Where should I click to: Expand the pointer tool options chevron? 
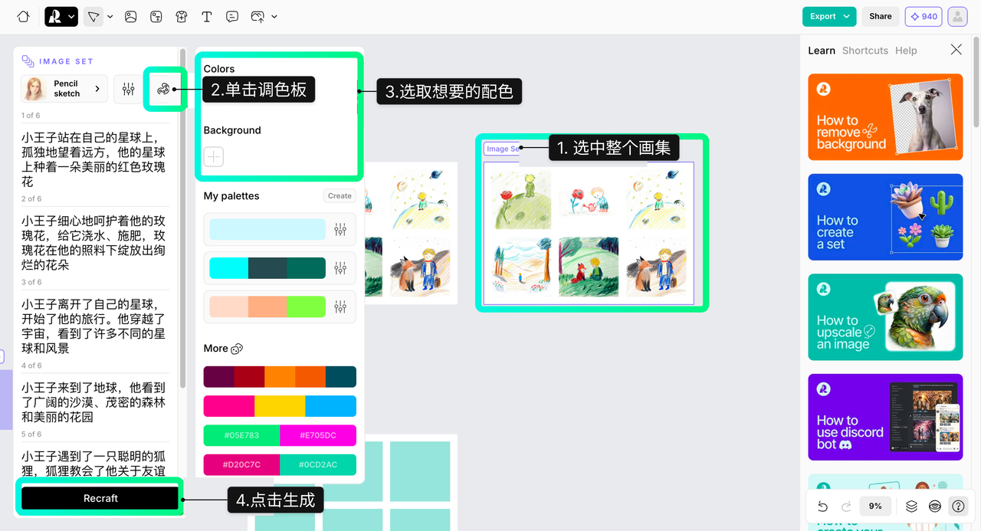(110, 16)
